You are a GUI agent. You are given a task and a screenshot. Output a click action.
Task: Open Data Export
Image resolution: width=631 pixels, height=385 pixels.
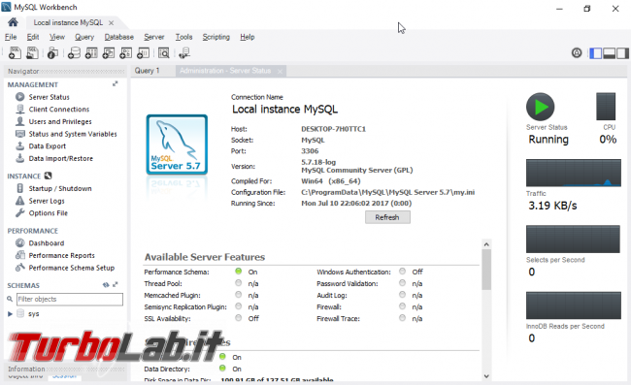click(x=48, y=146)
